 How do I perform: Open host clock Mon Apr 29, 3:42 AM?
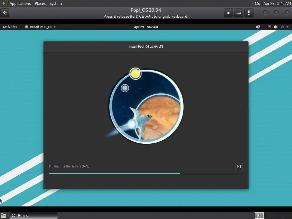click(x=273, y=3)
